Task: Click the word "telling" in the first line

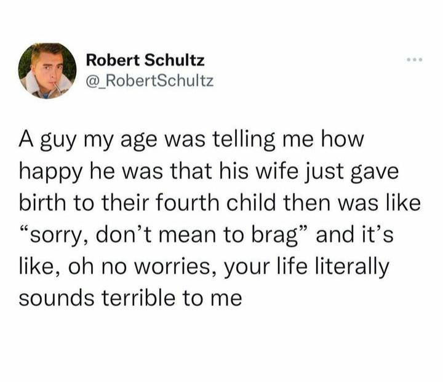Action: click(x=243, y=141)
